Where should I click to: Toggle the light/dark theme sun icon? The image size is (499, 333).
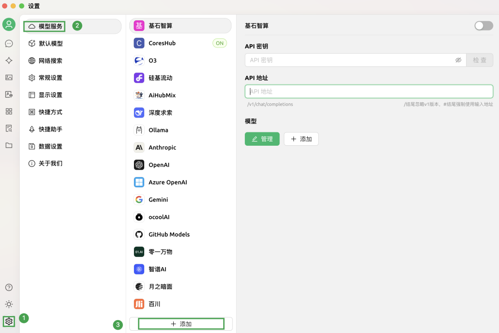(9, 304)
